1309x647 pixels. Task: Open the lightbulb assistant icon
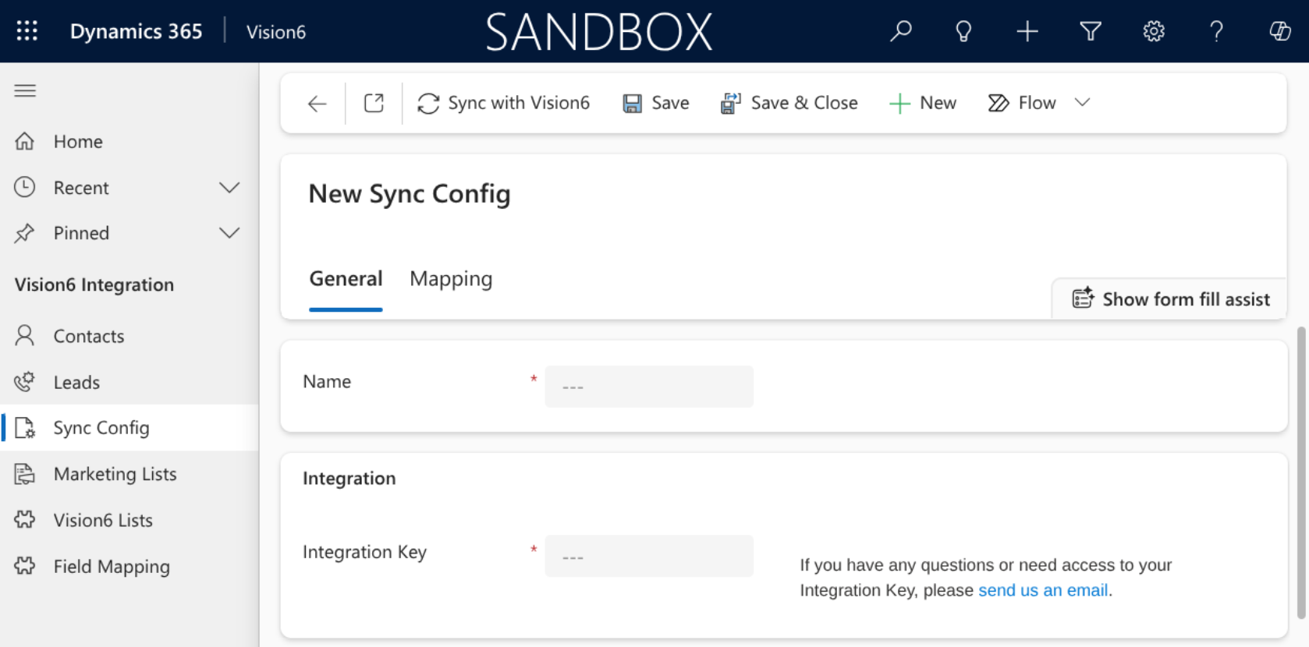964,31
